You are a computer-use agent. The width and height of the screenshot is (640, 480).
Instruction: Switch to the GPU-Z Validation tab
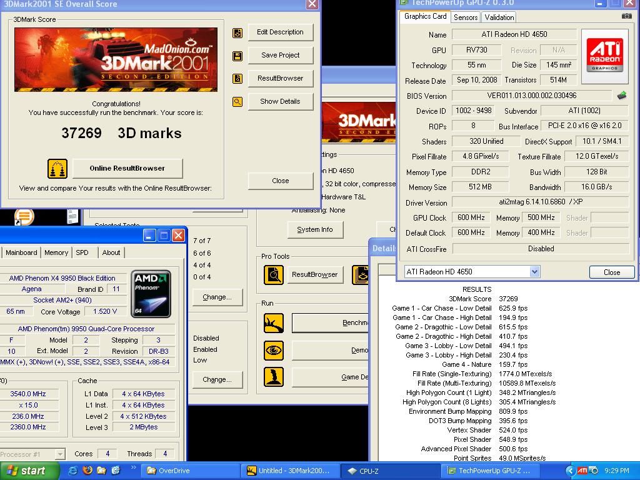click(499, 17)
